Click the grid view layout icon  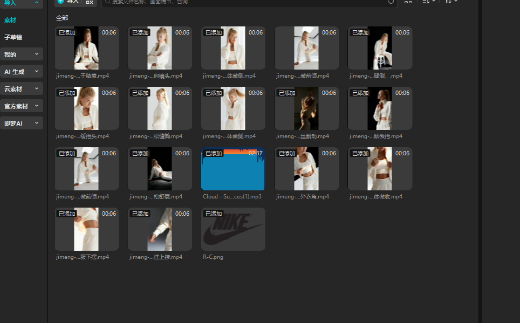tap(408, 2)
